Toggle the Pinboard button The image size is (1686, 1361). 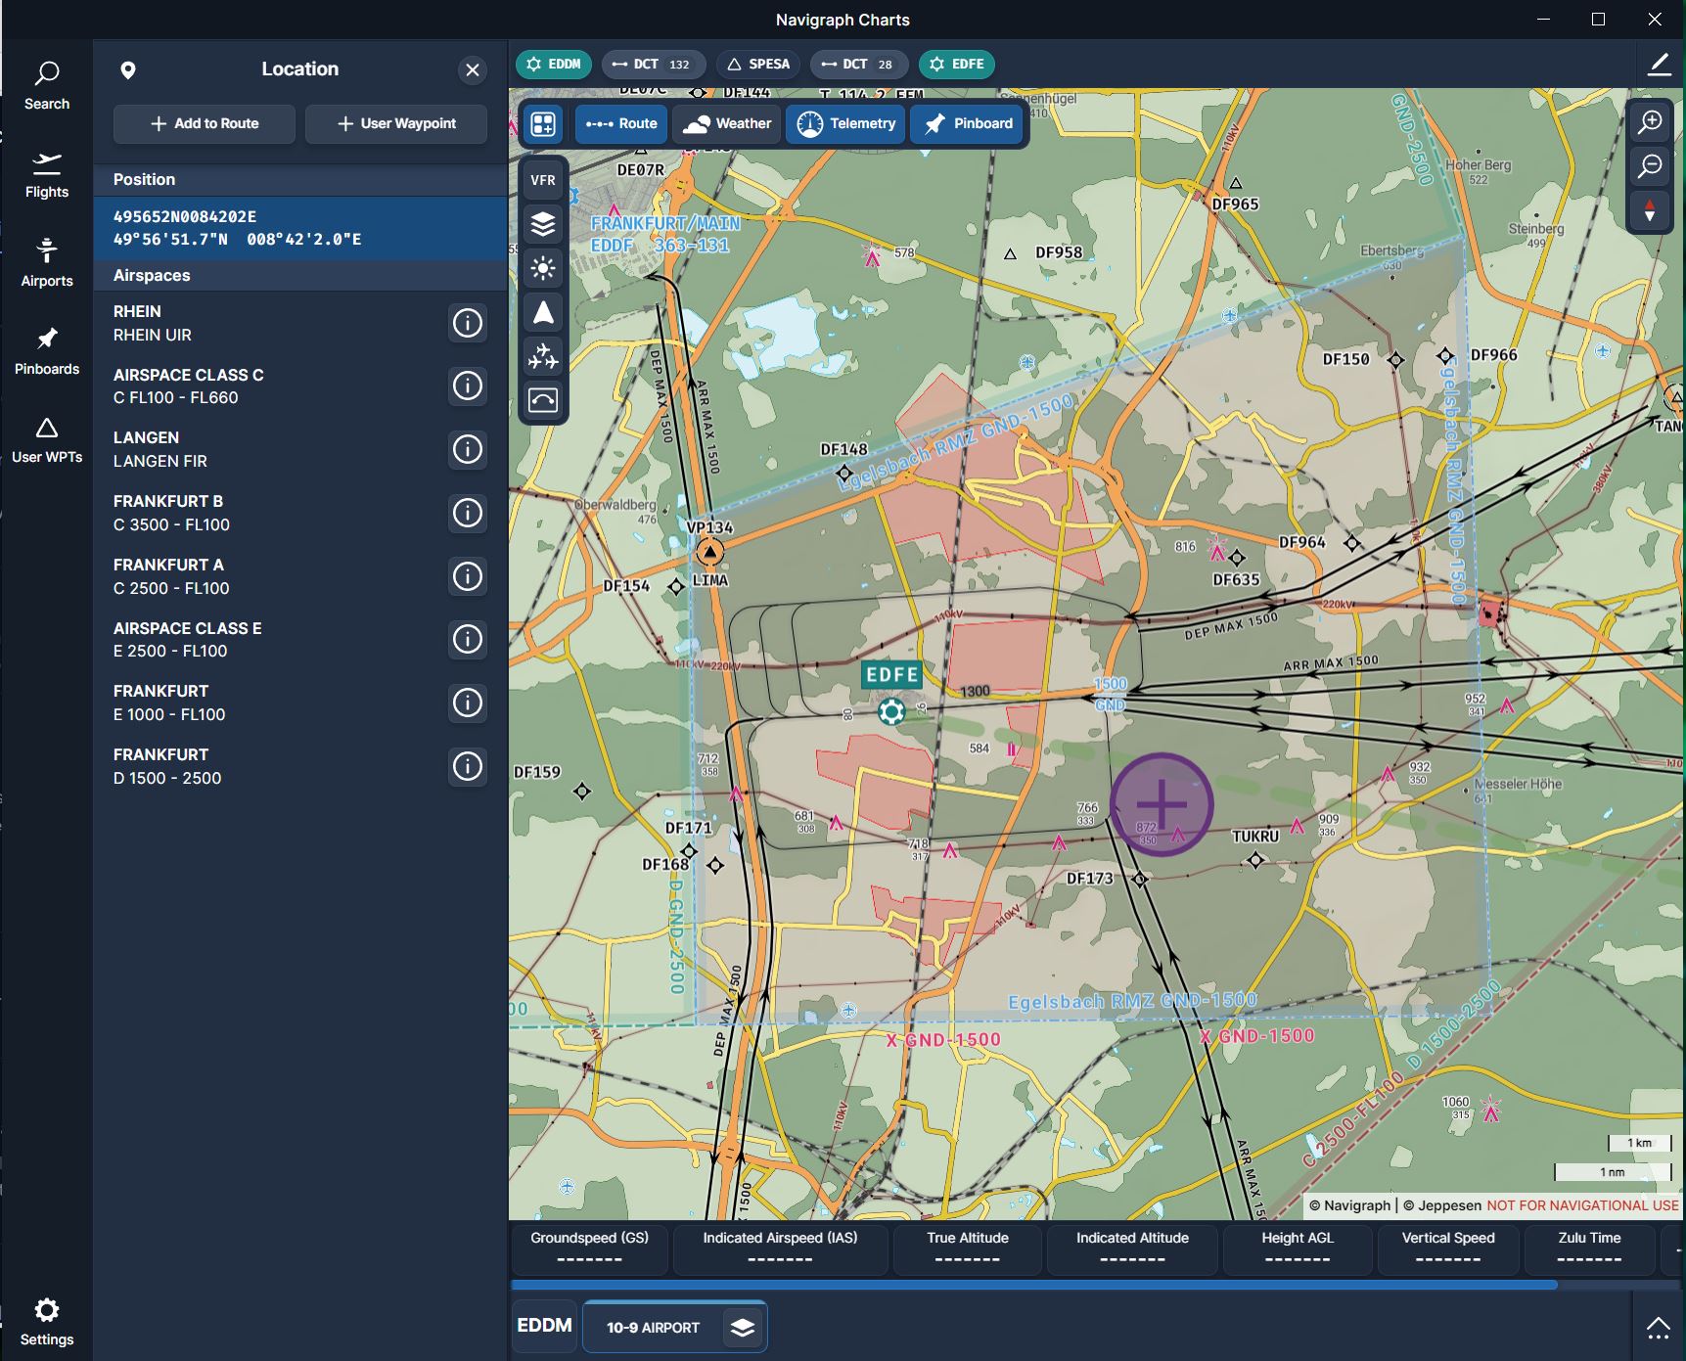click(969, 123)
